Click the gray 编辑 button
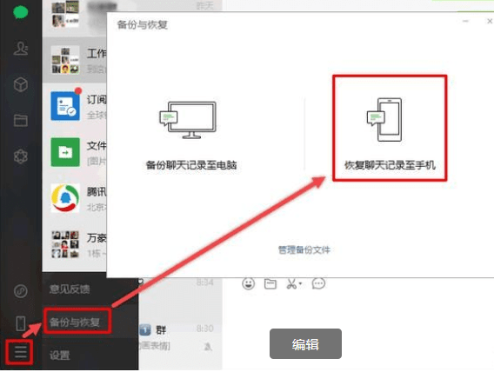 pos(305,343)
